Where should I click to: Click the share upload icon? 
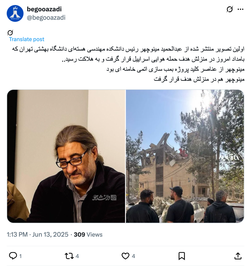(238, 256)
